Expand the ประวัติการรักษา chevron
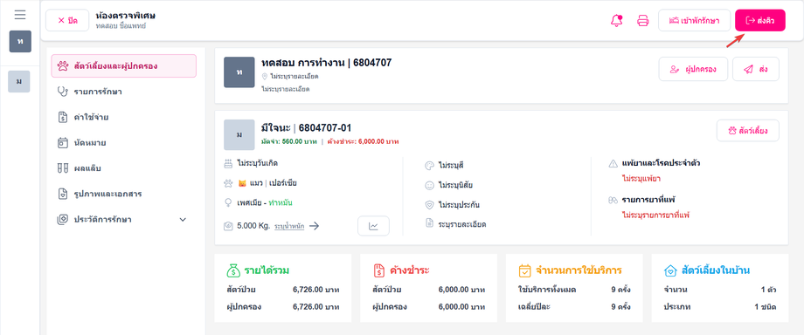 [x=183, y=220]
